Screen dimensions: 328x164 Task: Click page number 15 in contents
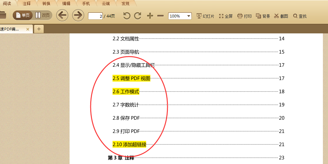click(x=281, y=52)
